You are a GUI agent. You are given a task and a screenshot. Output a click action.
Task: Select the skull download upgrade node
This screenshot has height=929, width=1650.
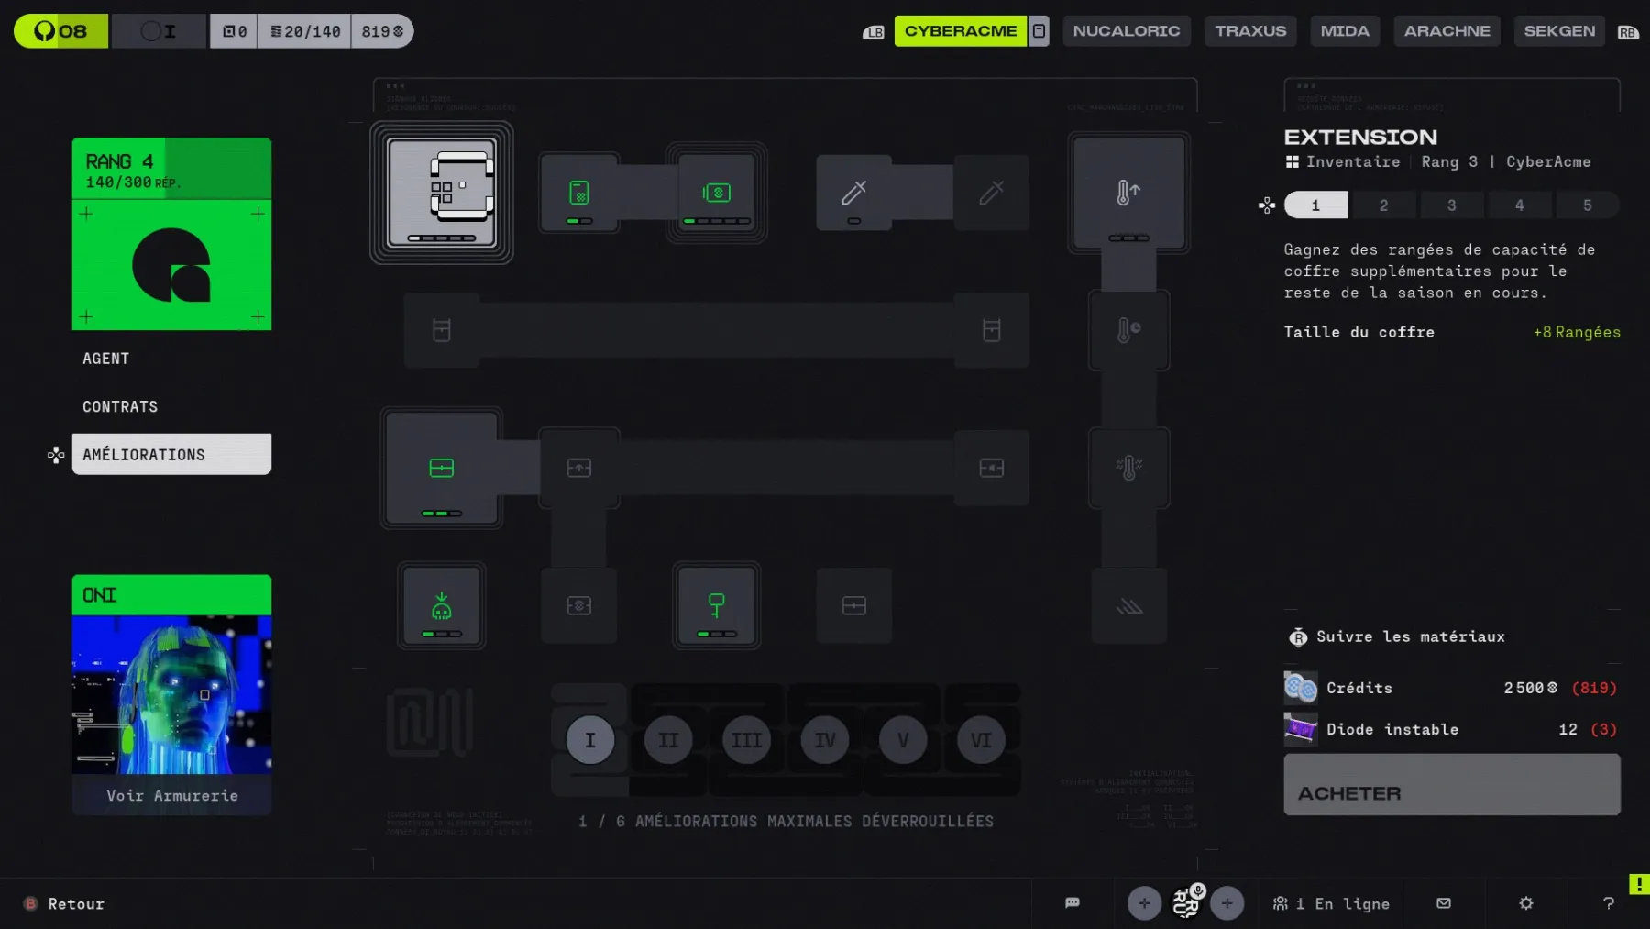pos(441,606)
